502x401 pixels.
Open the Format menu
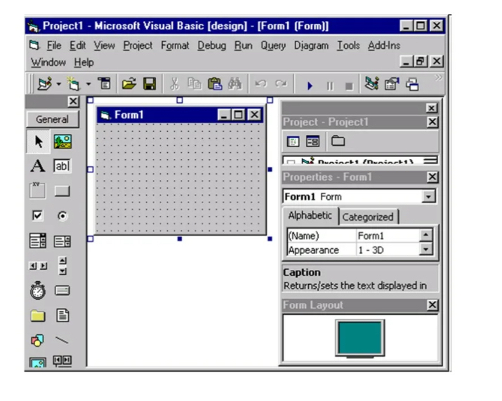pyautogui.click(x=175, y=46)
